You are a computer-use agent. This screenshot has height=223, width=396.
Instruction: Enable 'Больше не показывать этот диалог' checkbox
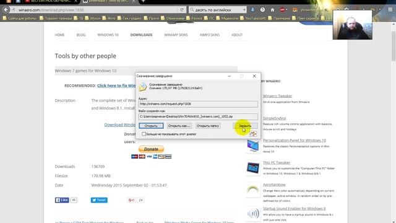(x=144, y=134)
